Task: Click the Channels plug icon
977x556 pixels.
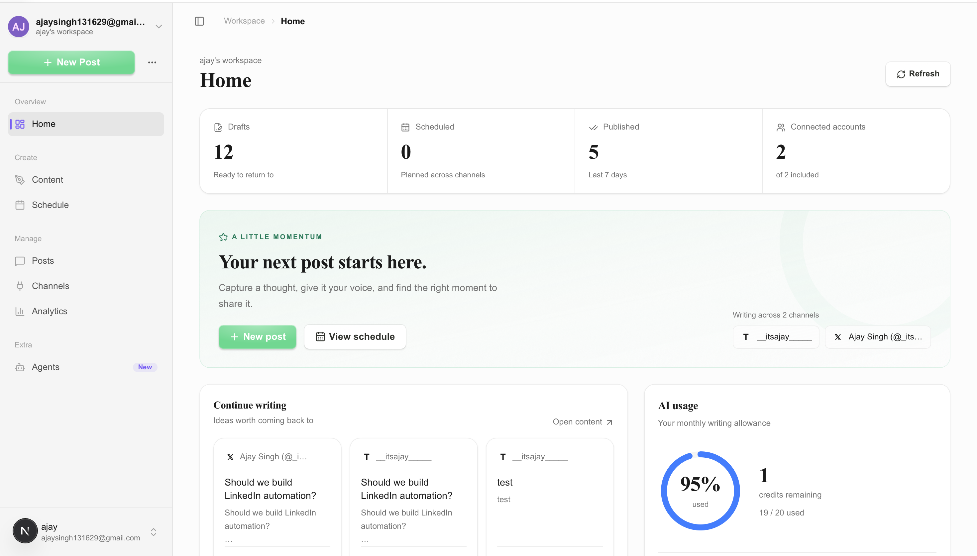Action: pos(20,286)
